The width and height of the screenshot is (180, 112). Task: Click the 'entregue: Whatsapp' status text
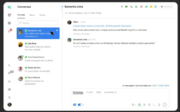(82, 34)
